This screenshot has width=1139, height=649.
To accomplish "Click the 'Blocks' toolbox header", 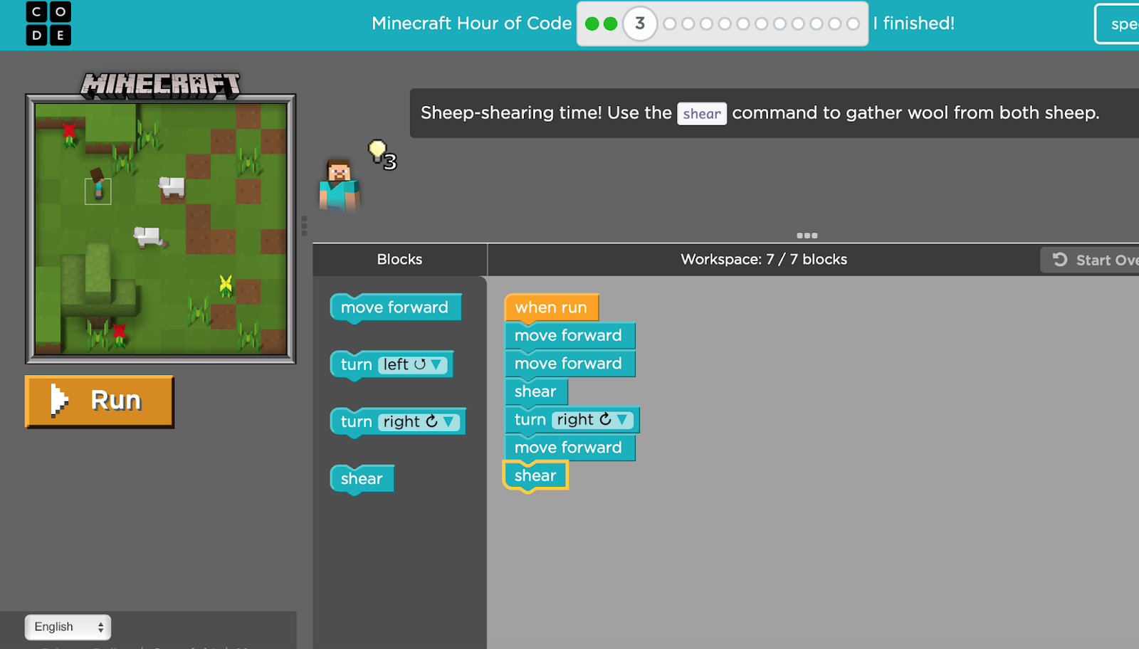I will (399, 260).
